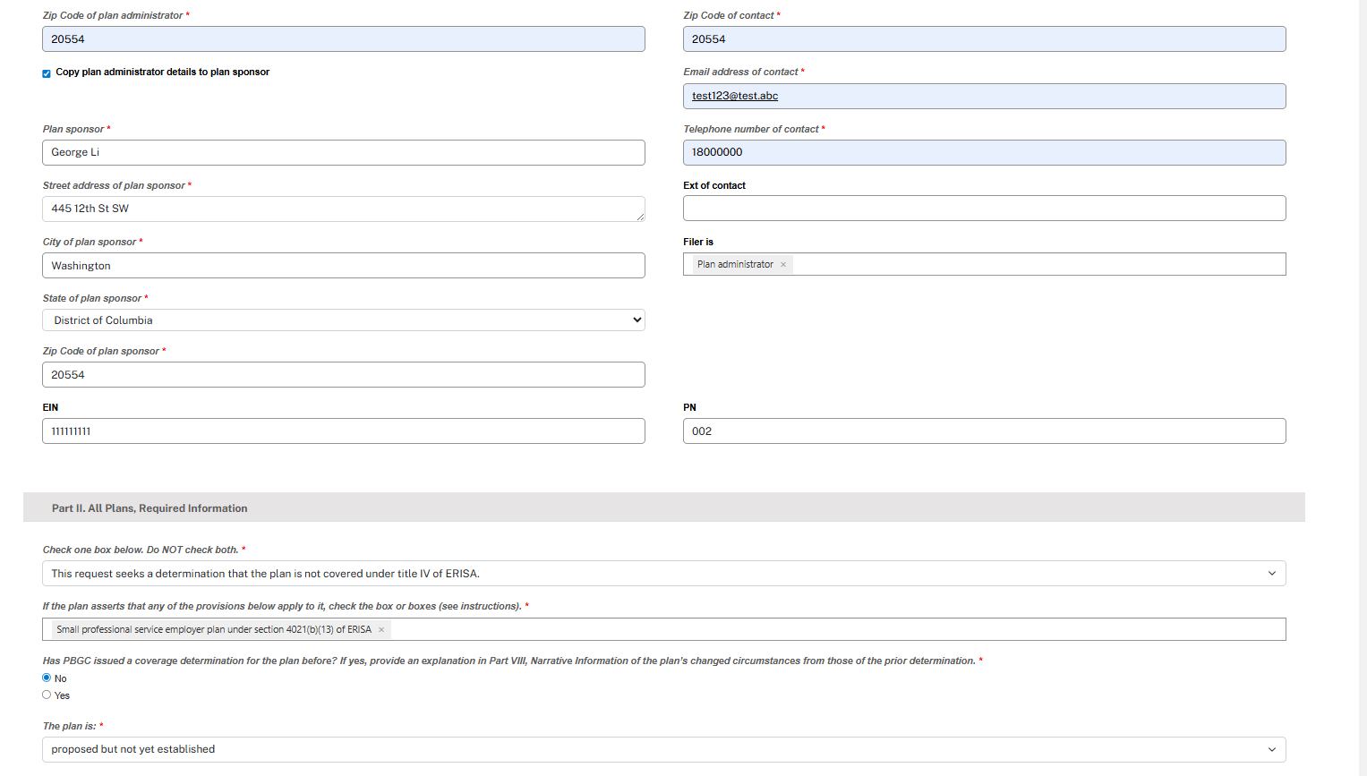Click the Zip Code of plan administrator field
This screenshot has height=776, width=1367.
click(343, 39)
